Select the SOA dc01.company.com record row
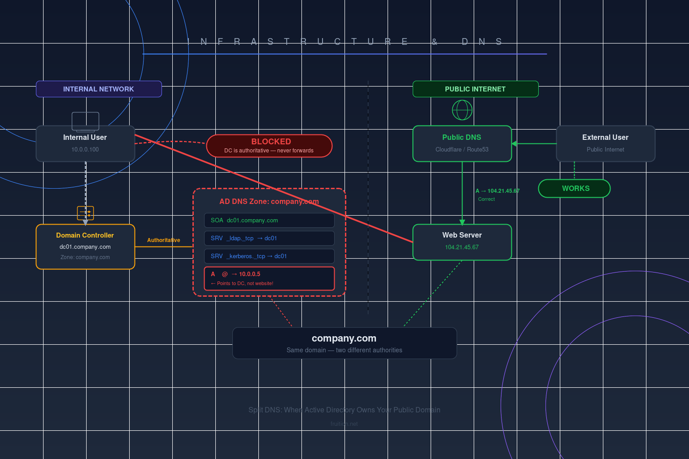 (269, 220)
